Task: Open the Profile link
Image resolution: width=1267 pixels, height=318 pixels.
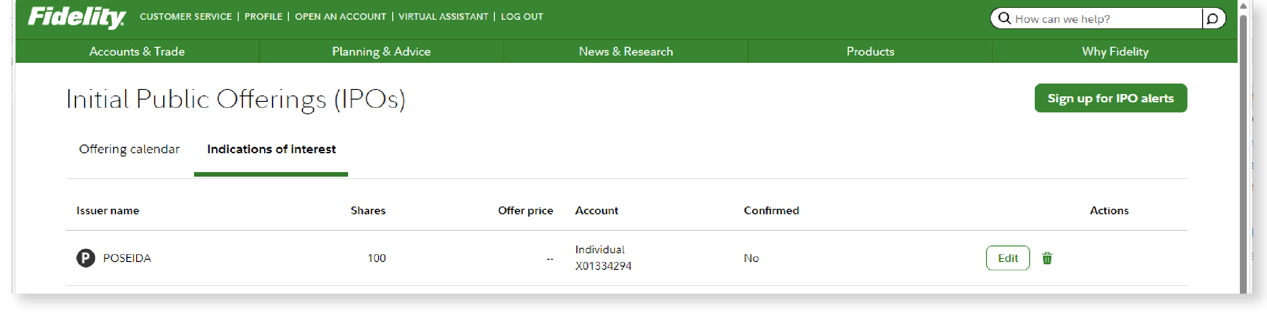Action: [263, 17]
